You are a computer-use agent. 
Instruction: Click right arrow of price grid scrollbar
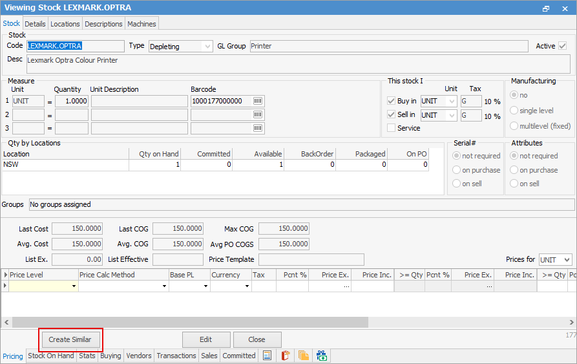[571, 322]
